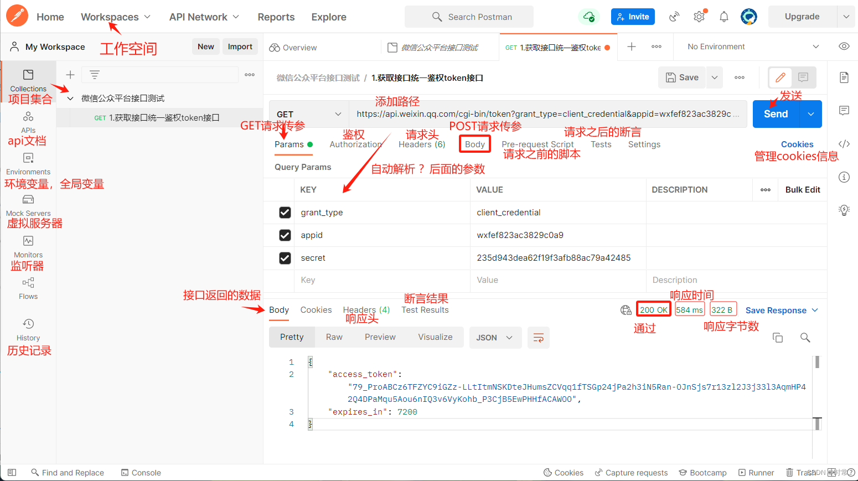Open the Monitors sidebar panel
The height and width of the screenshot is (481, 858).
click(28, 247)
